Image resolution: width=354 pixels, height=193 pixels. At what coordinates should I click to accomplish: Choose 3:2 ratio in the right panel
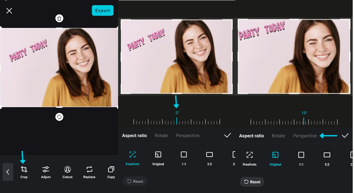coord(327,159)
